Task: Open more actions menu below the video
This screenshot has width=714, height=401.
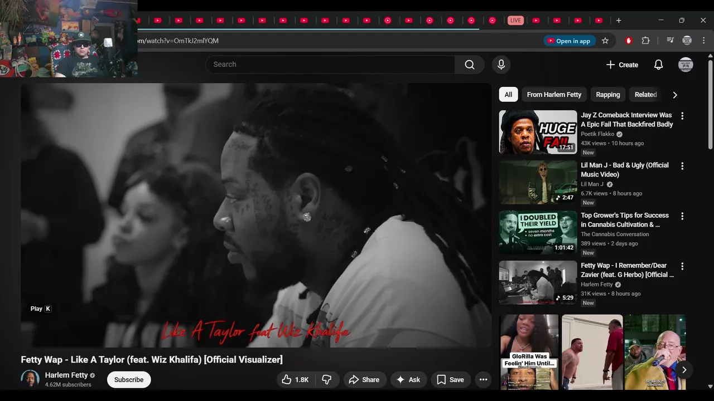Action: (x=484, y=380)
